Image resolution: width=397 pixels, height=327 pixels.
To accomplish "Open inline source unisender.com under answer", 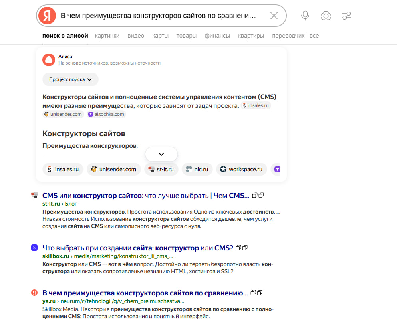I will tap(63, 114).
